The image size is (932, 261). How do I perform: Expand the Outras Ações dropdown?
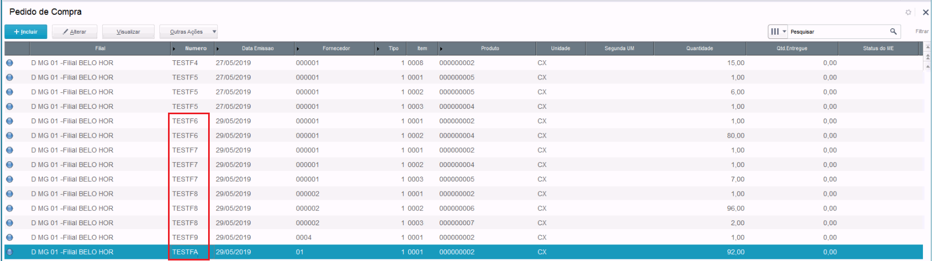[x=214, y=32]
